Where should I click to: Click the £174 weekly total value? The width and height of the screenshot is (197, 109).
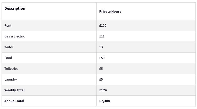[103, 90]
